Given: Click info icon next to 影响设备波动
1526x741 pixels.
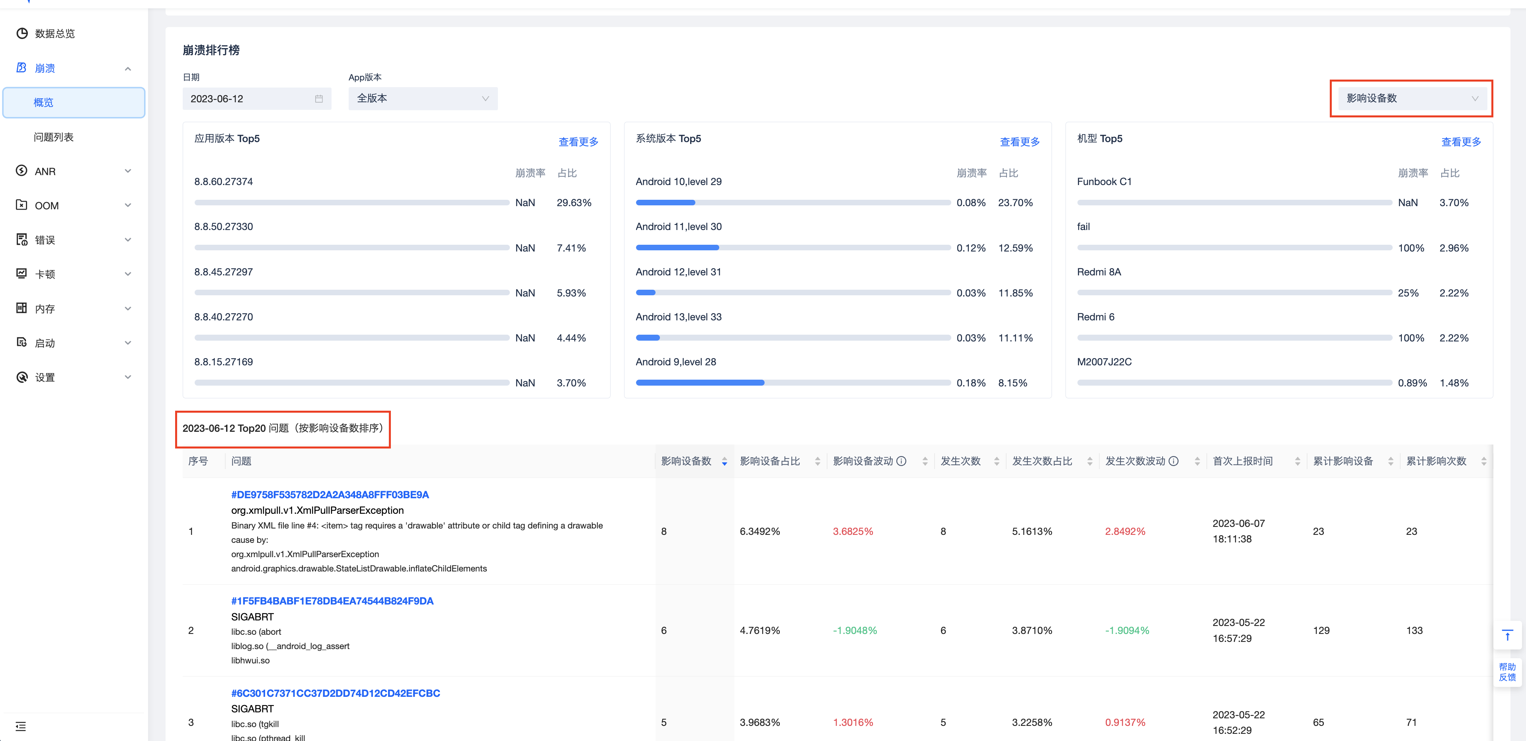Looking at the screenshot, I should (x=901, y=461).
